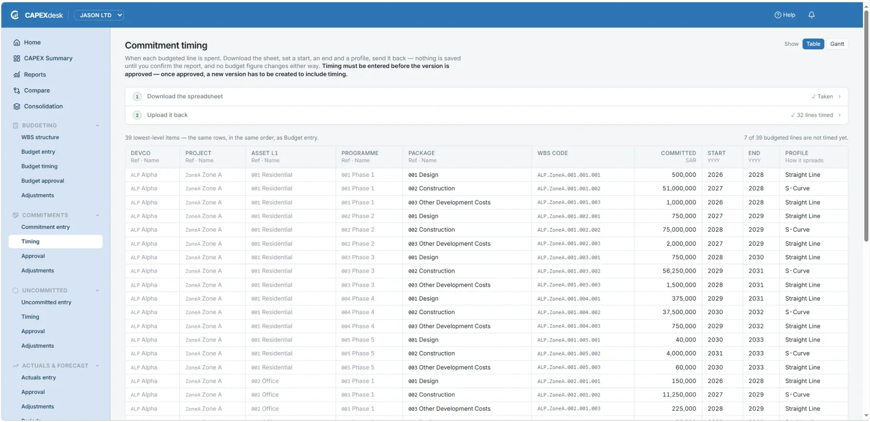Viewport: 870px width, 422px height.
Task: Collapse the UNCOMMITTED section
Action: pyautogui.click(x=97, y=291)
